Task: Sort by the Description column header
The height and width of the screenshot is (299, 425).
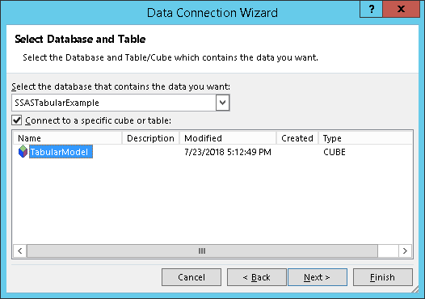Action: (151, 138)
